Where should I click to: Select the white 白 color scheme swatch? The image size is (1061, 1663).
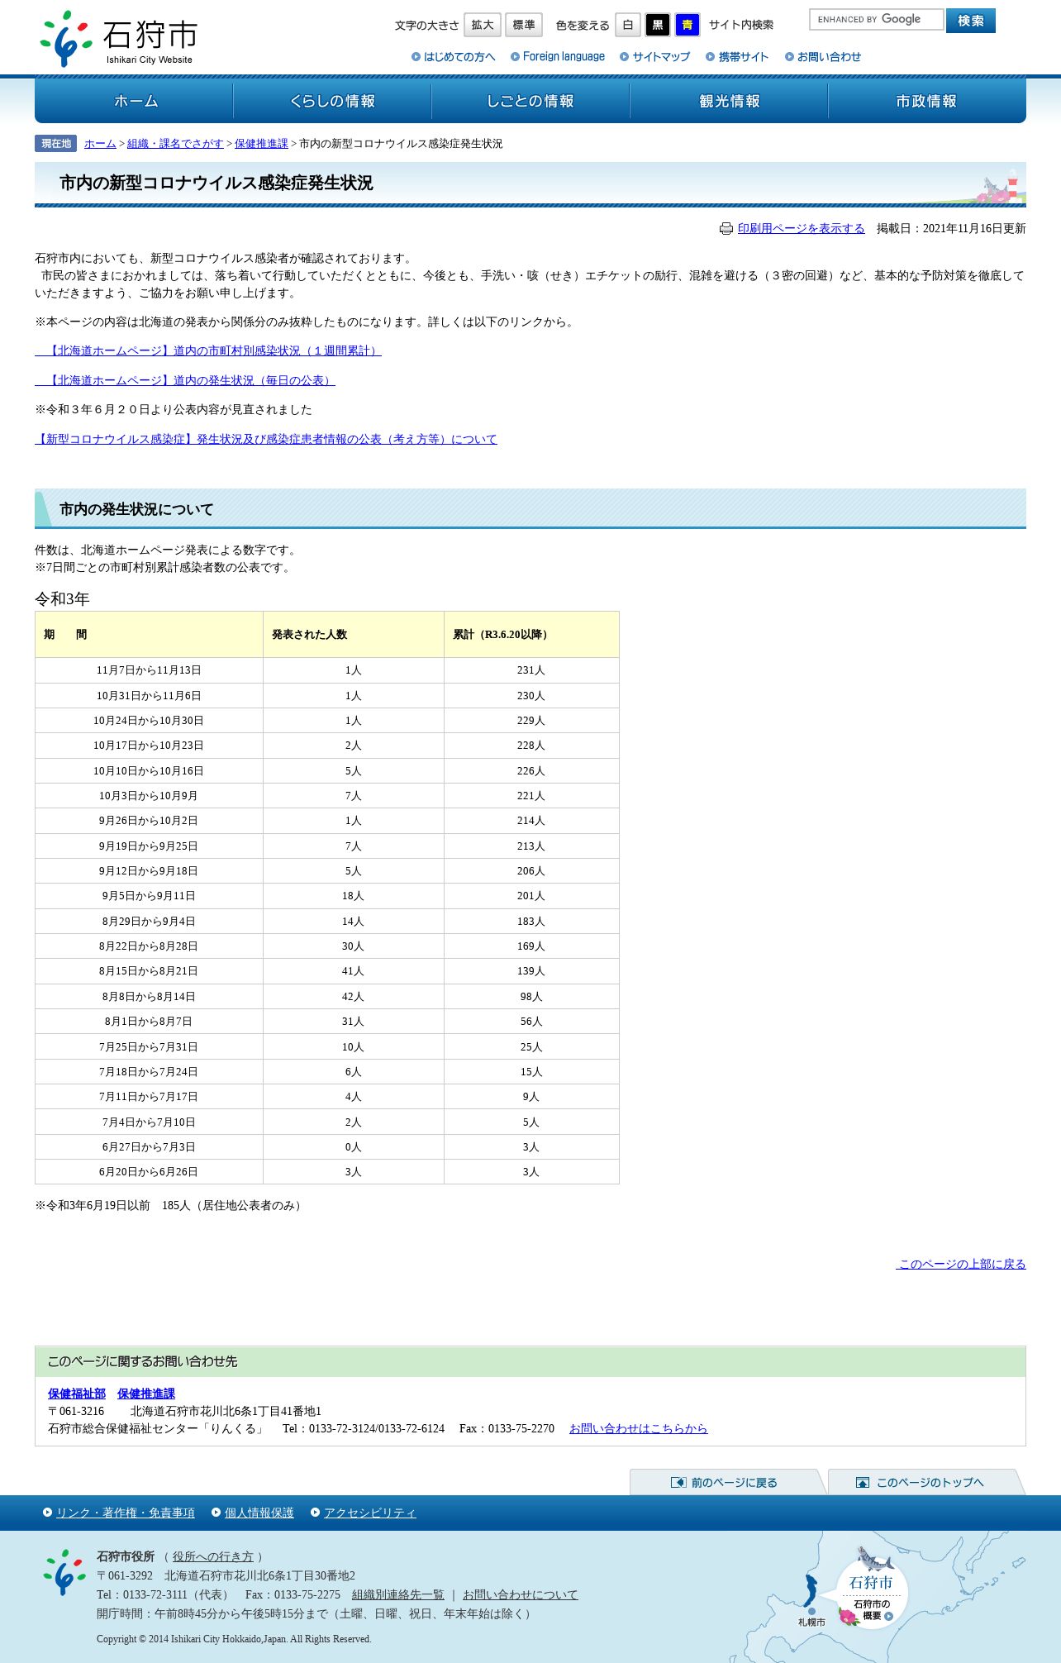click(628, 25)
